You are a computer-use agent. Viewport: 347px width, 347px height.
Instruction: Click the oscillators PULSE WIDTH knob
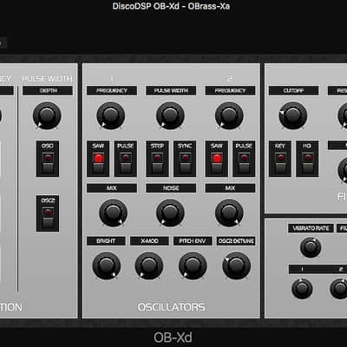point(170,115)
